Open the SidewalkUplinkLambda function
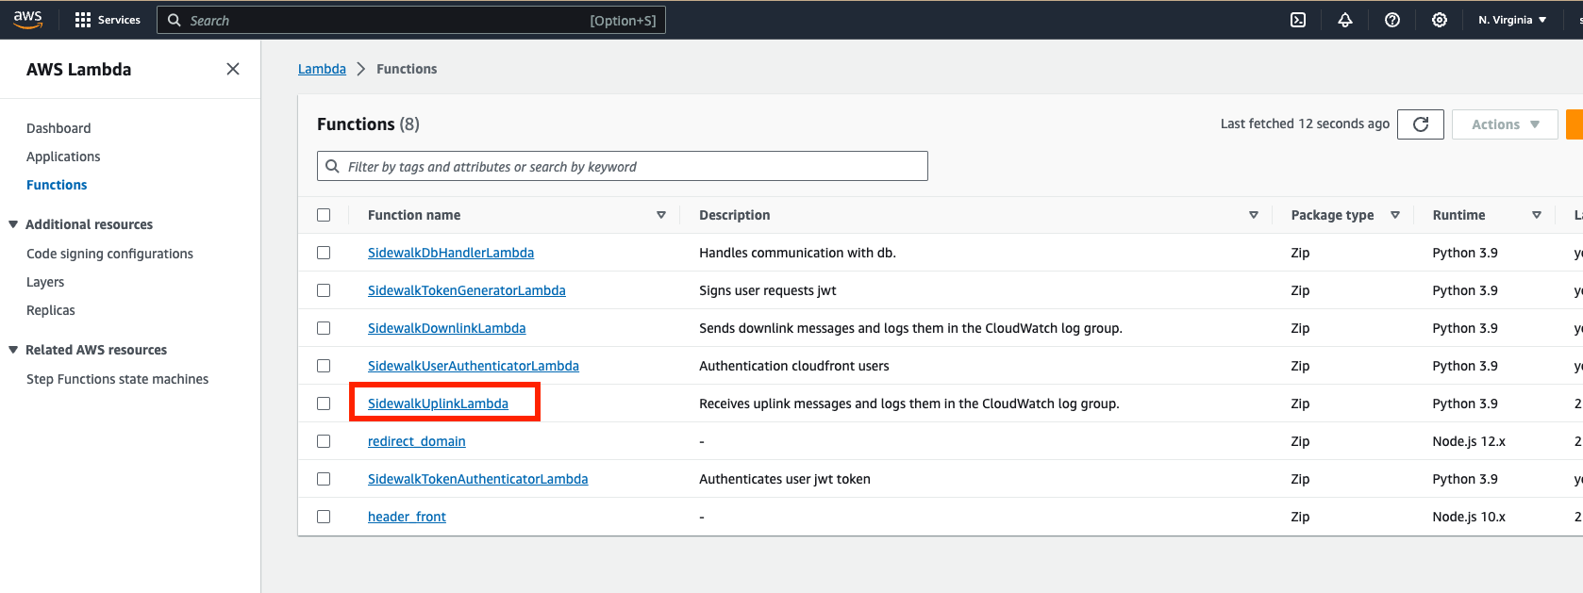 coord(438,404)
